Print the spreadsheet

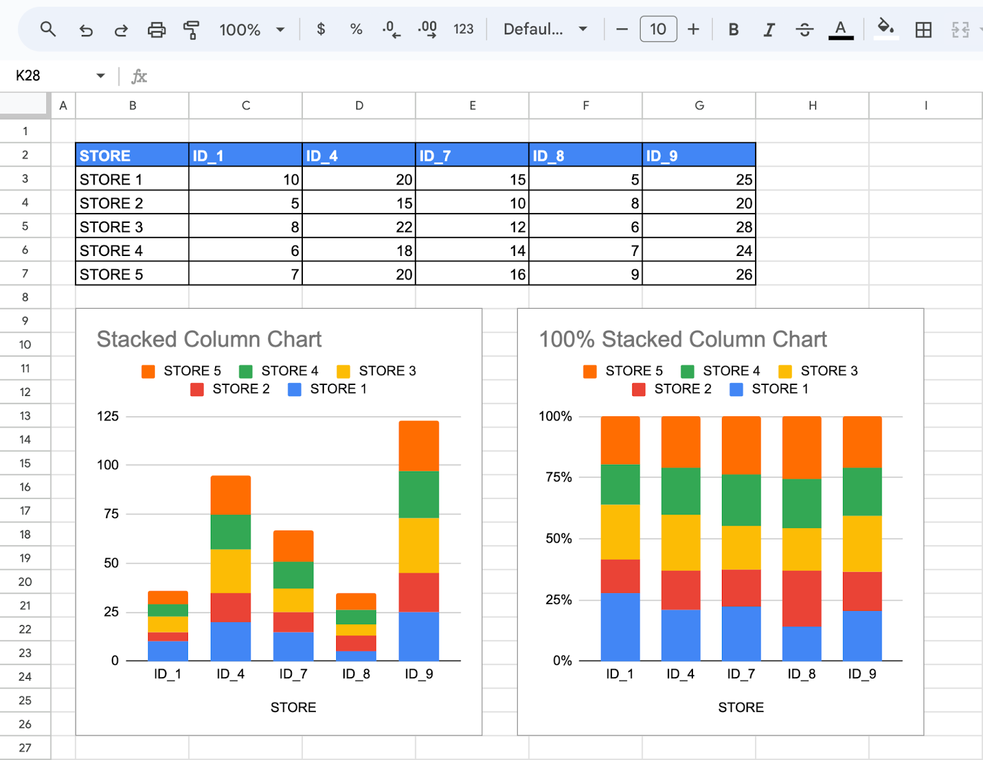tap(157, 29)
